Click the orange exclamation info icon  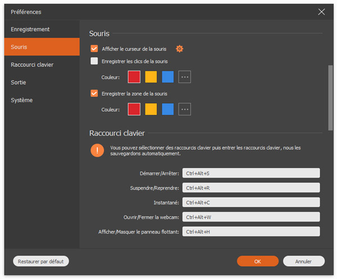click(97, 150)
